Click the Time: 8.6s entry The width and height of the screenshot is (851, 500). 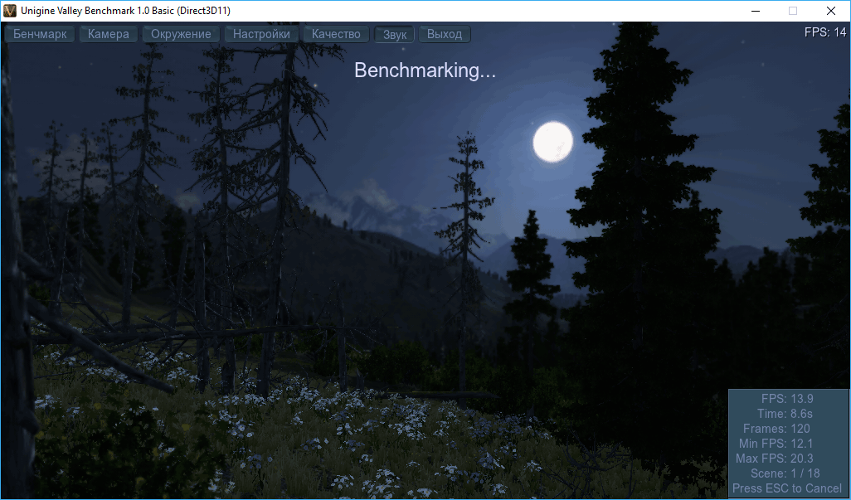[x=785, y=414]
